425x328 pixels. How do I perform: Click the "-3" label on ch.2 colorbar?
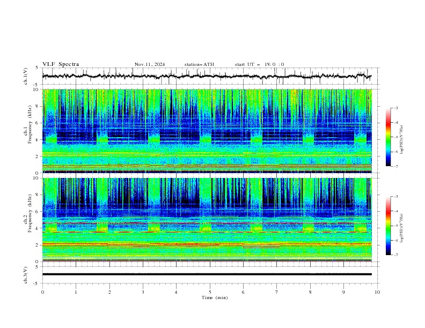pyautogui.click(x=395, y=197)
